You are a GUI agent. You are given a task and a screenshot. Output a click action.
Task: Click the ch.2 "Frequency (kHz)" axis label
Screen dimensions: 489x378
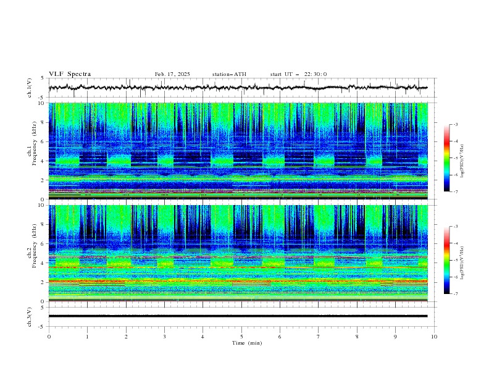(35, 246)
